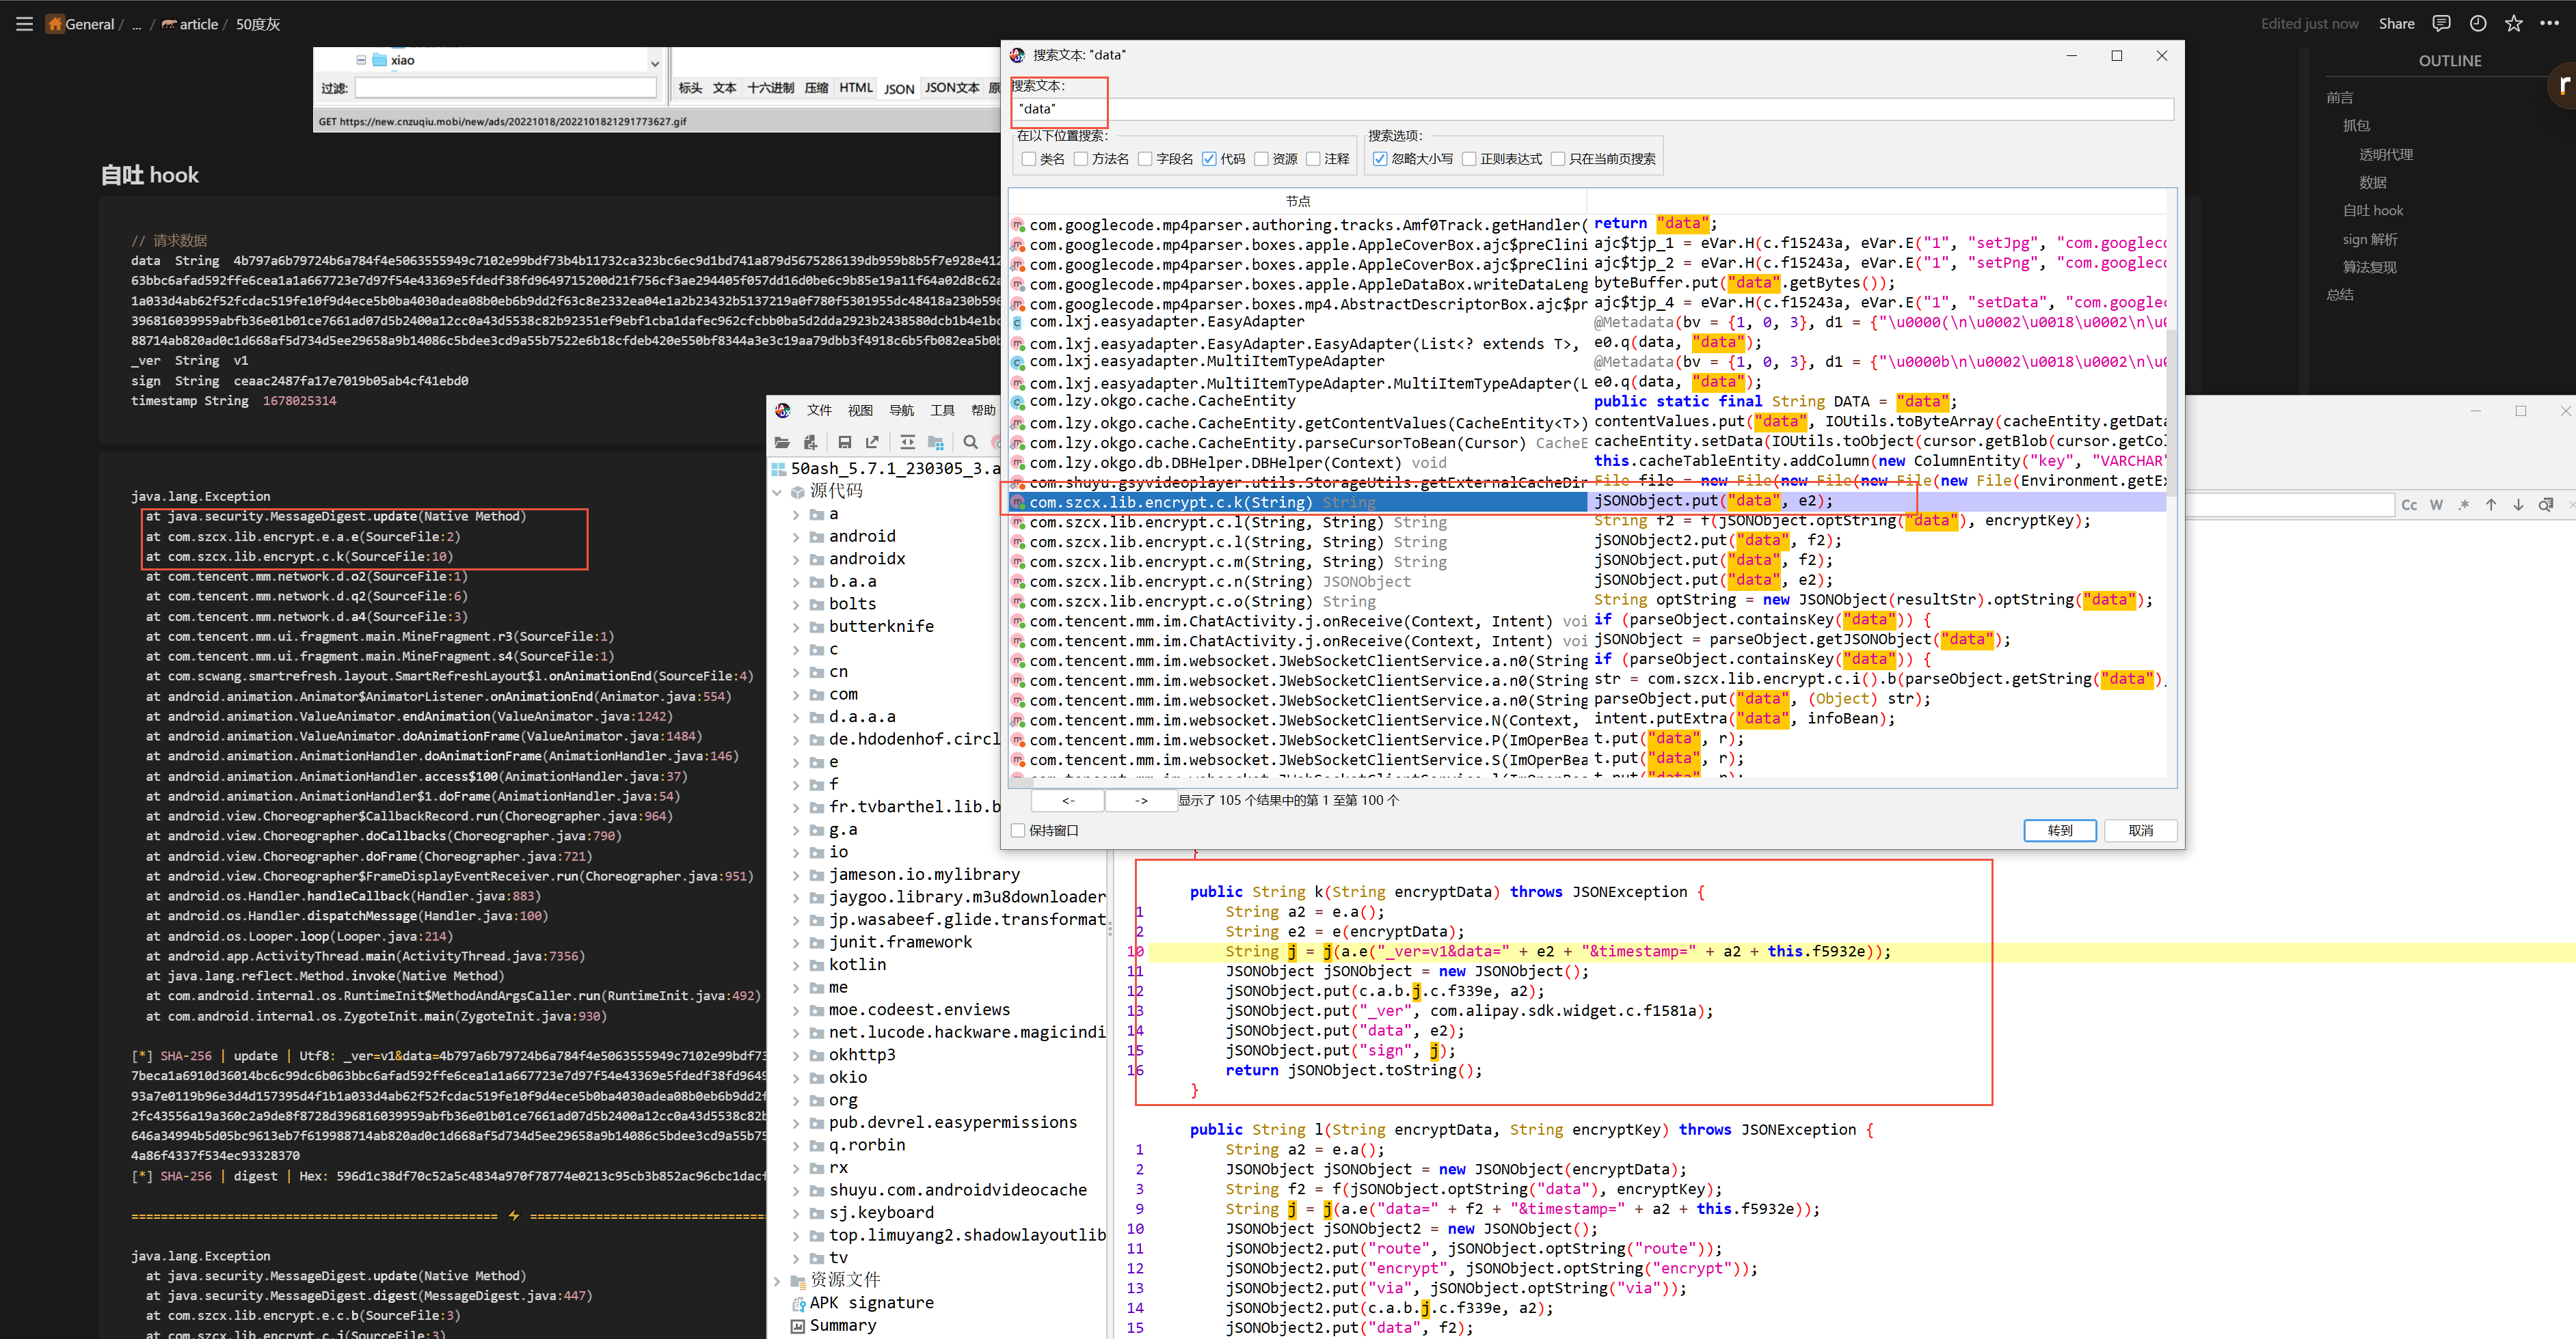Expand the com package folder
The image size is (2576, 1339).
[796, 695]
